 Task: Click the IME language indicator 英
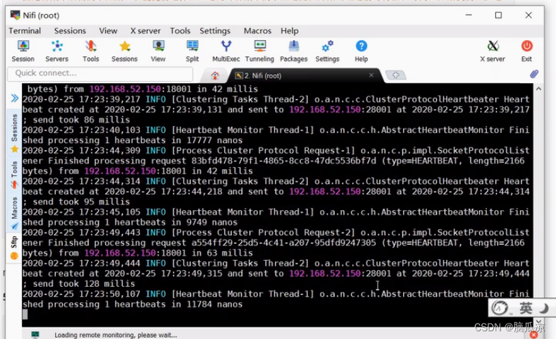pyautogui.click(x=526, y=308)
